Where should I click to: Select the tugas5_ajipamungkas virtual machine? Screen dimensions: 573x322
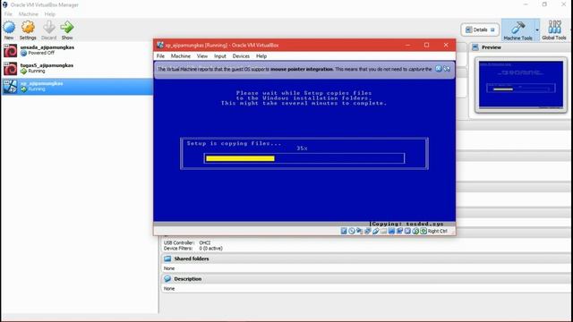coord(77,69)
